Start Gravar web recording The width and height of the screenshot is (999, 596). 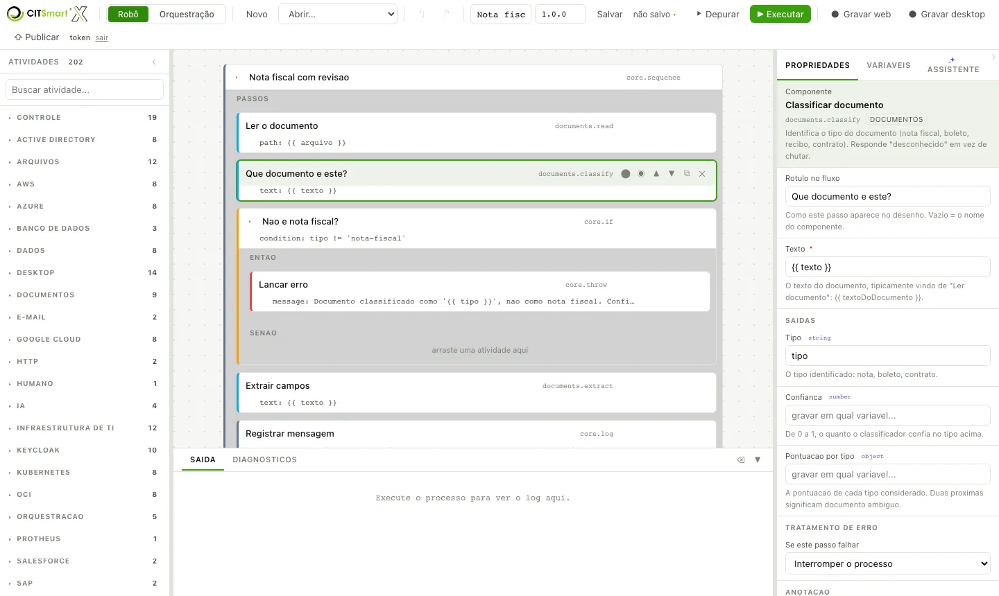pyautogui.click(x=861, y=14)
